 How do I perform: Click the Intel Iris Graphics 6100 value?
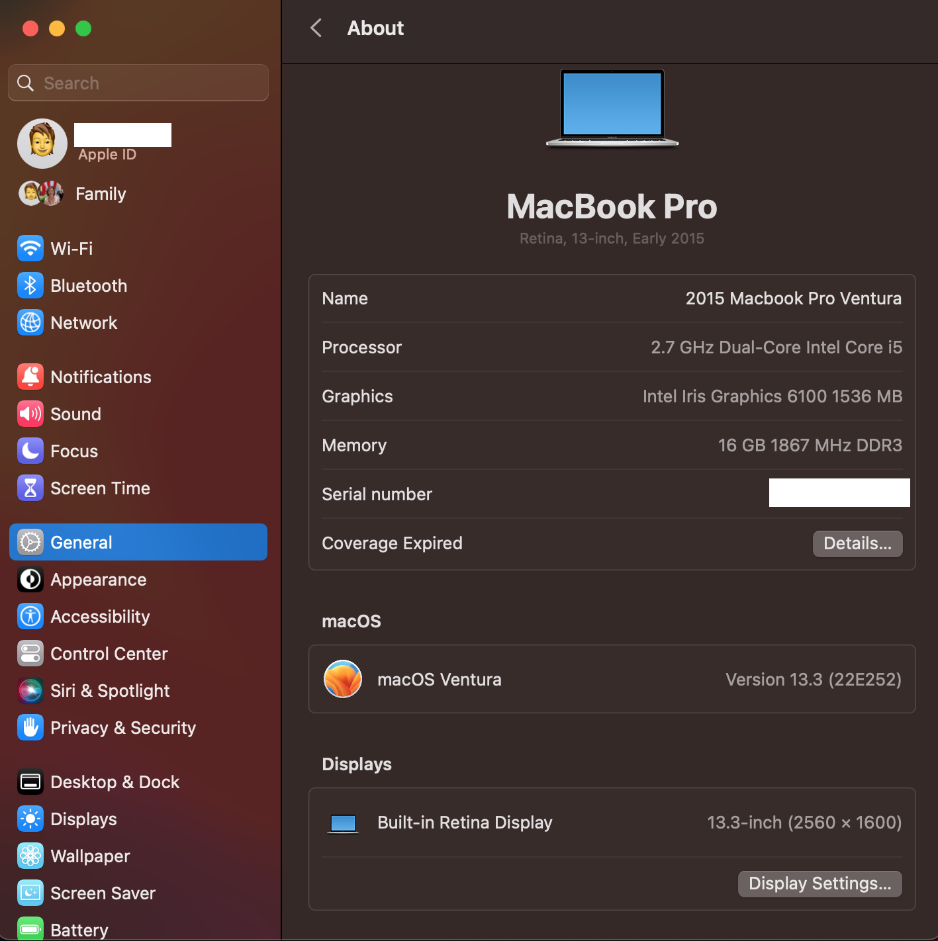point(773,396)
